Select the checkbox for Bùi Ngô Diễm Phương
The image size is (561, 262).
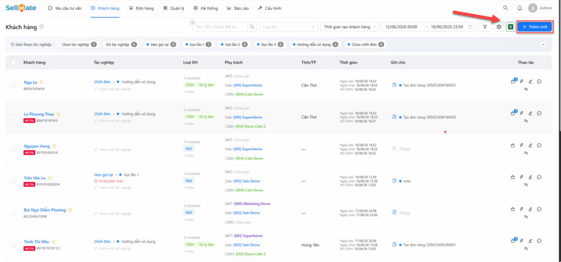point(14,213)
